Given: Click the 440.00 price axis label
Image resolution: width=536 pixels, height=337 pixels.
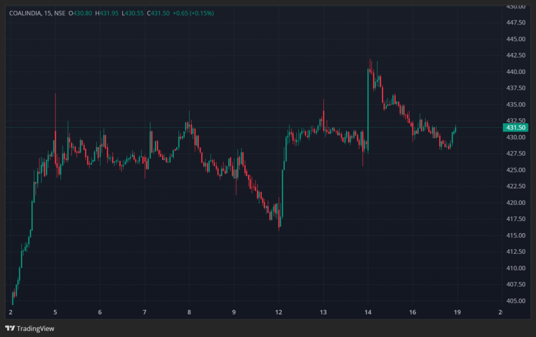Looking at the screenshot, I should (516, 72).
